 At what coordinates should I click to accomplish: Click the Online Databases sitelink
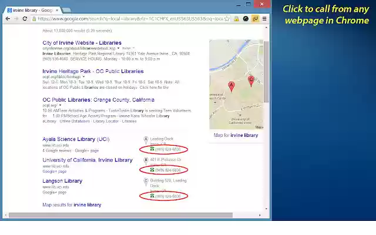[75, 122]
